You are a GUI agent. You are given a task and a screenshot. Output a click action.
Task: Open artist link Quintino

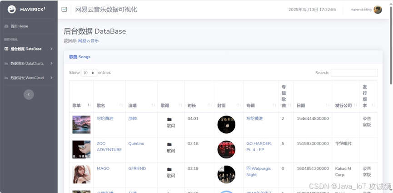tap(136, 143)
